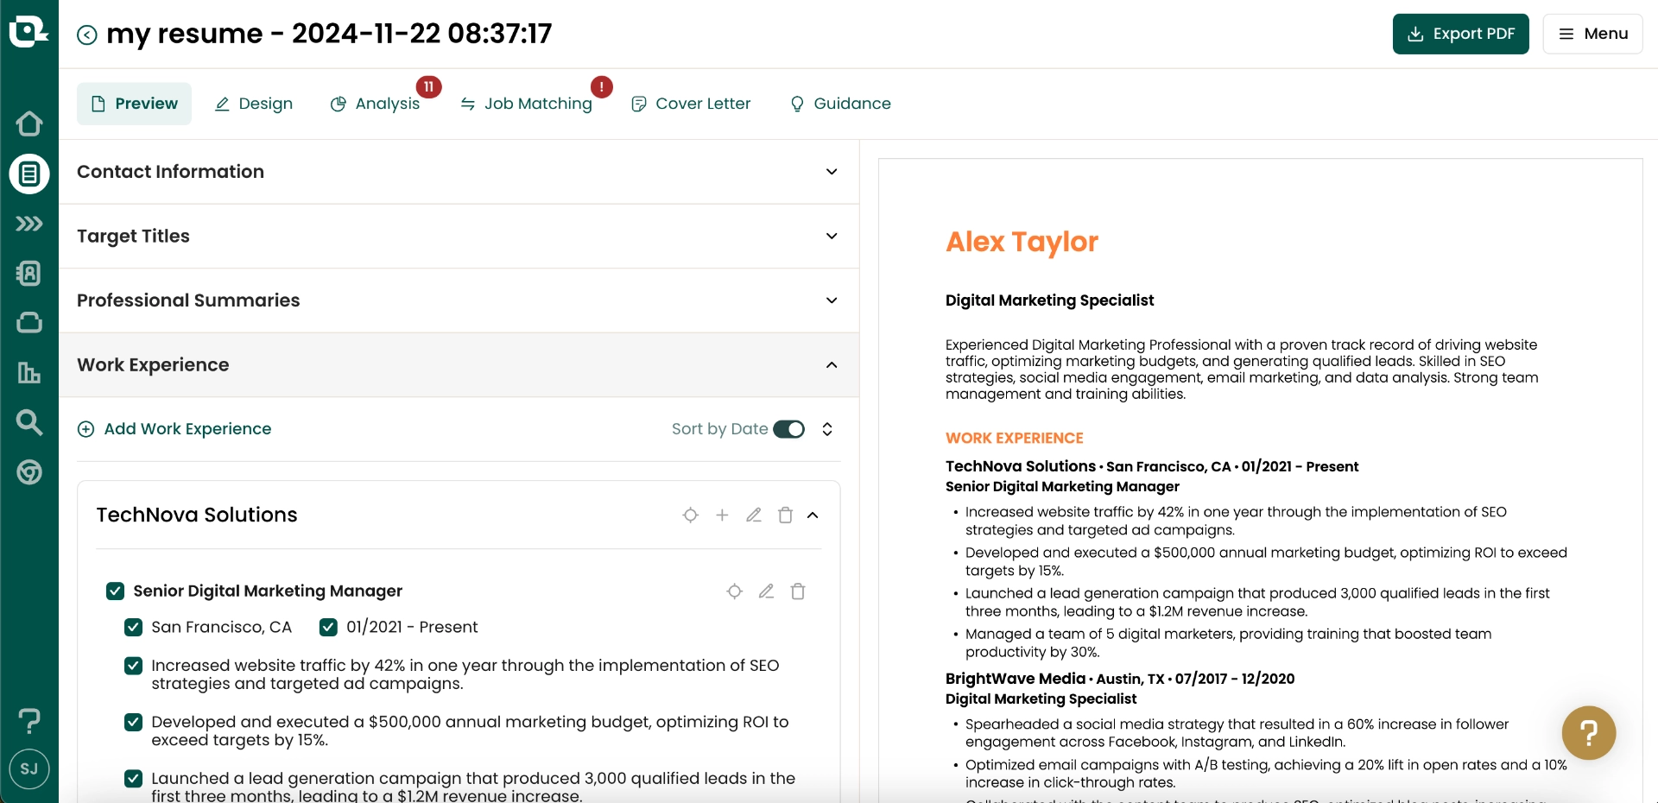The height and width of the screenshot is (803, 1658).
Task: Open the Design tab
Action: (254, 104)
